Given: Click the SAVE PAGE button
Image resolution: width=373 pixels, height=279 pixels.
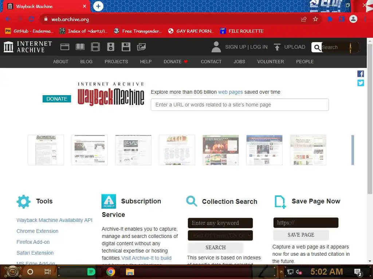Looking at the screenshot, I should coord(301,235).
